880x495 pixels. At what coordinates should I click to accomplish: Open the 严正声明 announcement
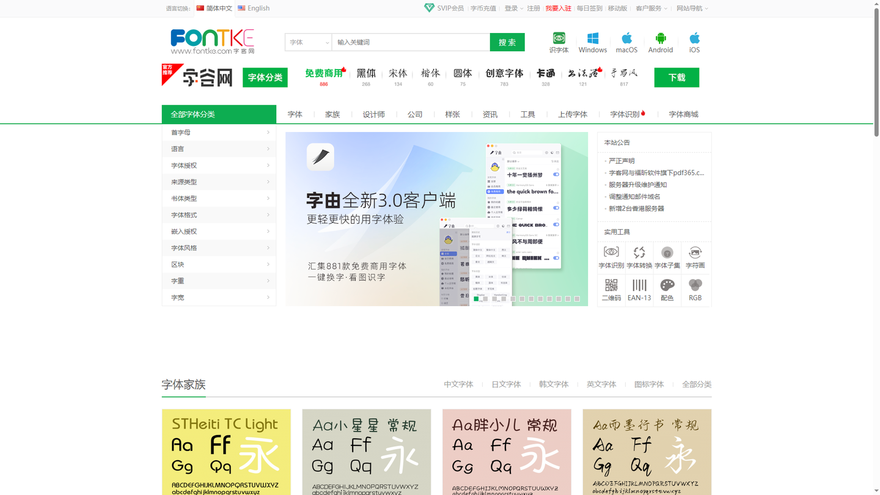tap(621, 161)
